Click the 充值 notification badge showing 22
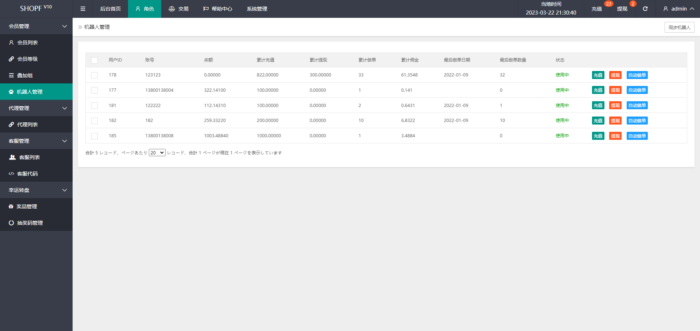Image resolution: width=700 pixels, height=331 pixels. point(608,4)
